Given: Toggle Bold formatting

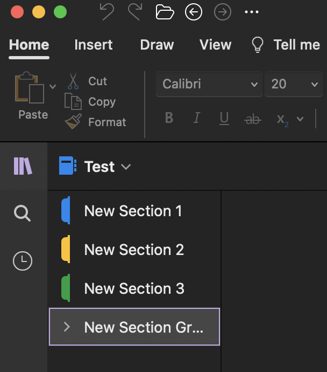Looking at the screenshot, I should pyautogui.click(x=169, y=118).
